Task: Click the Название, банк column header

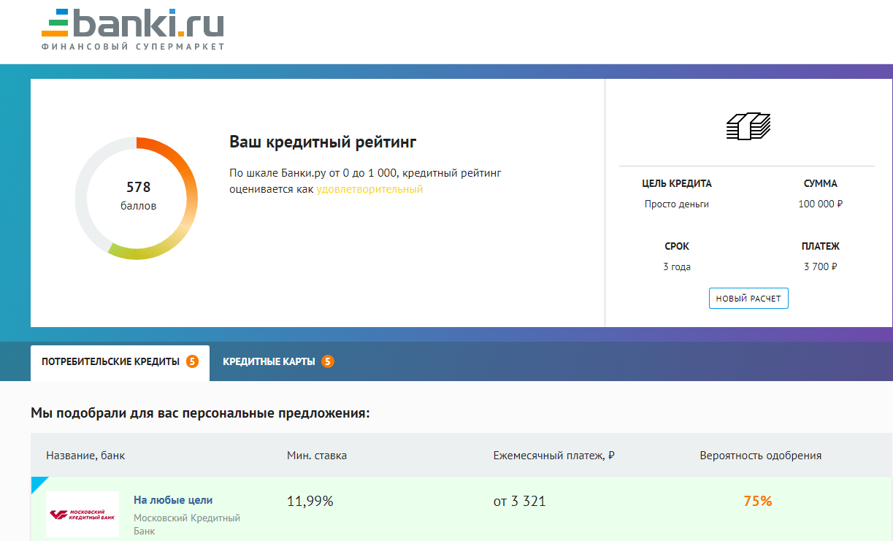Action: (85, 456)
